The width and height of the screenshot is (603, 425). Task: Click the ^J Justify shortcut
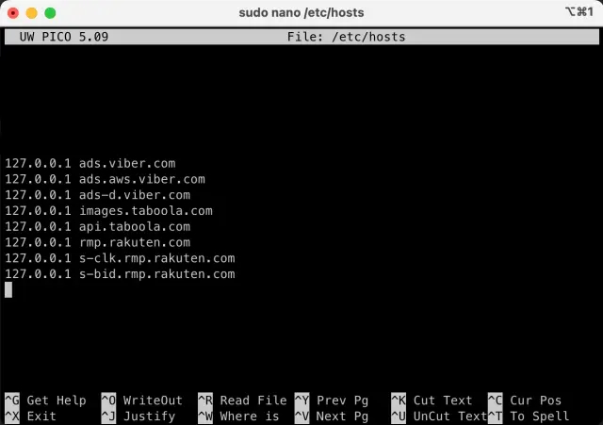(139, 417)
